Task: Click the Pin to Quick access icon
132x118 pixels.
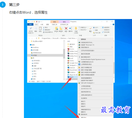Action: tap(31, 28)
